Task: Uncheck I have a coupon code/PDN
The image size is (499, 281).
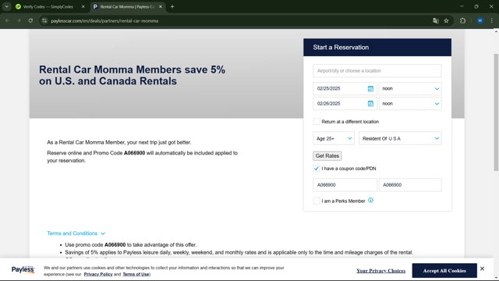Action: [x=317, y=169]
